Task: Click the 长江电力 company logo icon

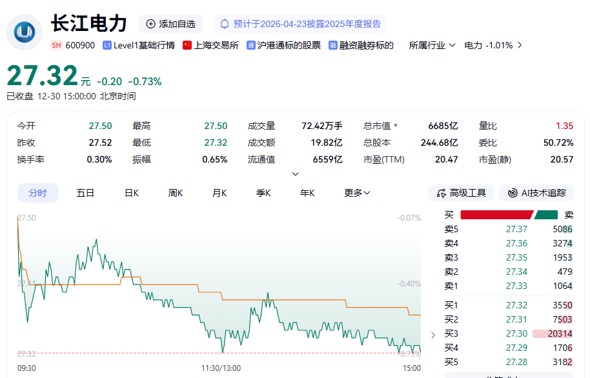Action: [x=25, y=31]
